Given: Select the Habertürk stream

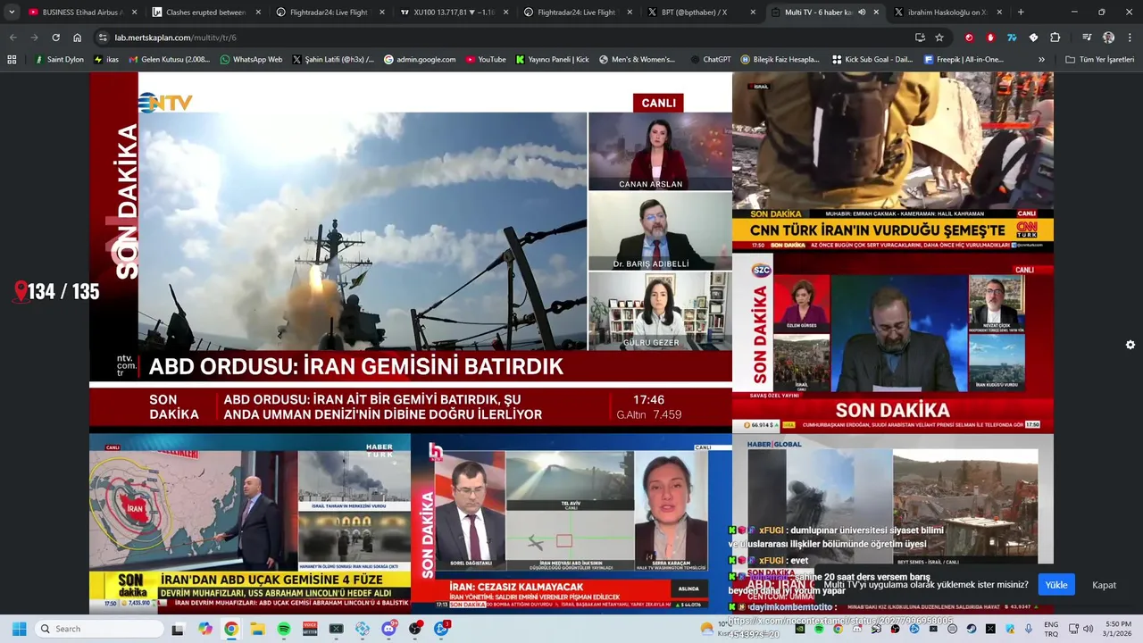Looking at the screenshot, I should pyautogui.click(x=250, y=523).
